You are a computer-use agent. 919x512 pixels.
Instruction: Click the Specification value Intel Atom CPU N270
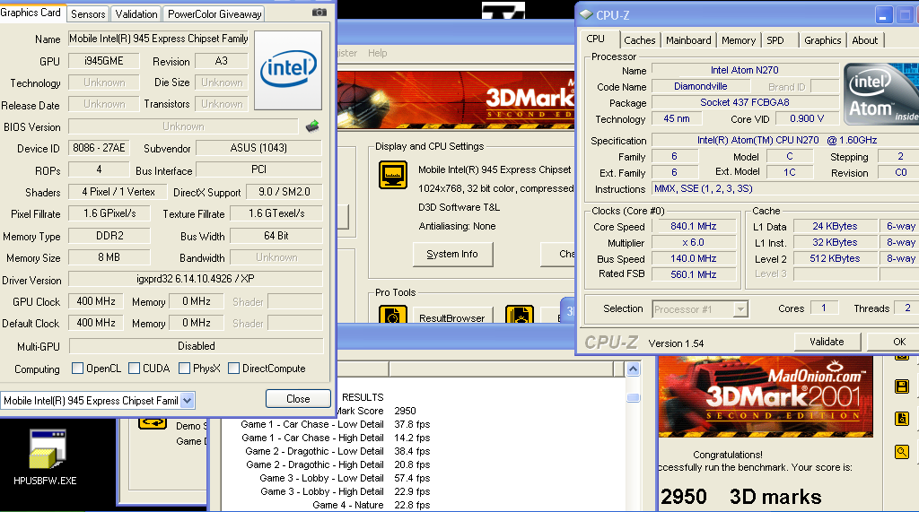pos(786,140)
